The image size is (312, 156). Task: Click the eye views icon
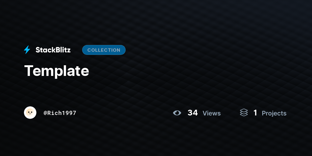[177, 113]
